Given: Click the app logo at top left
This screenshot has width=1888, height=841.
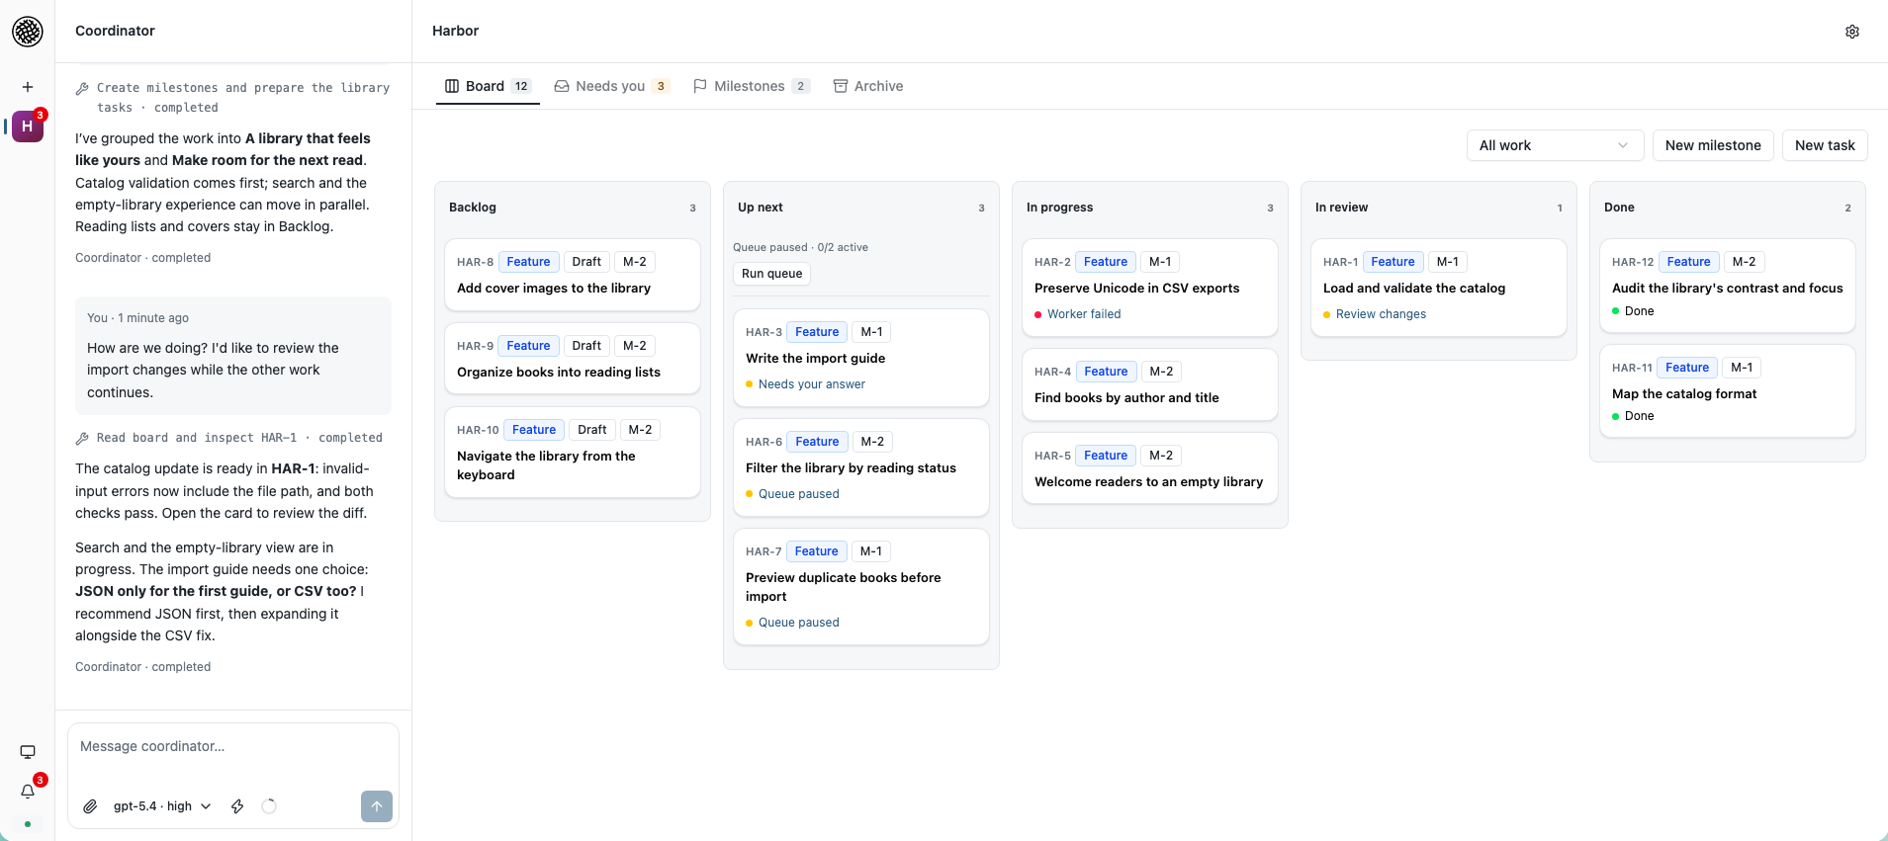Looking at the screenshot, I should point(28,32).
